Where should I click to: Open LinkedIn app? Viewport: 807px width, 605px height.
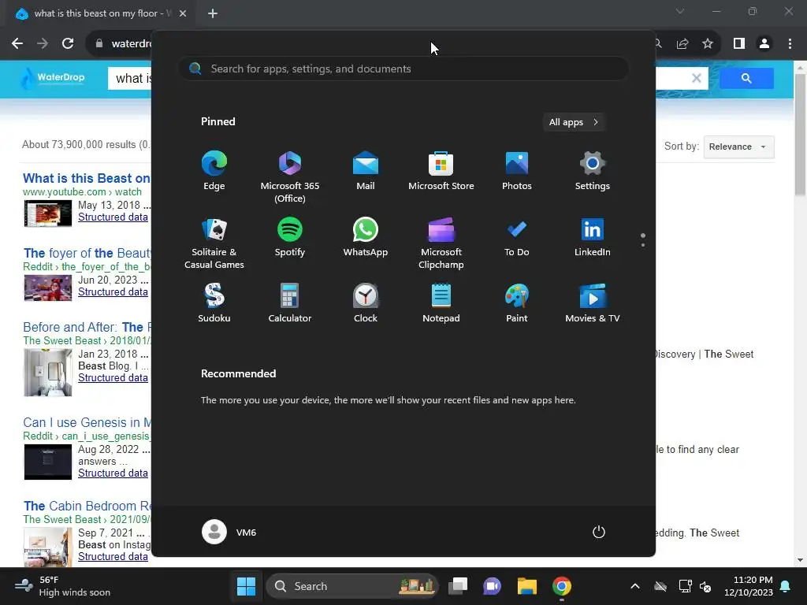593,237
